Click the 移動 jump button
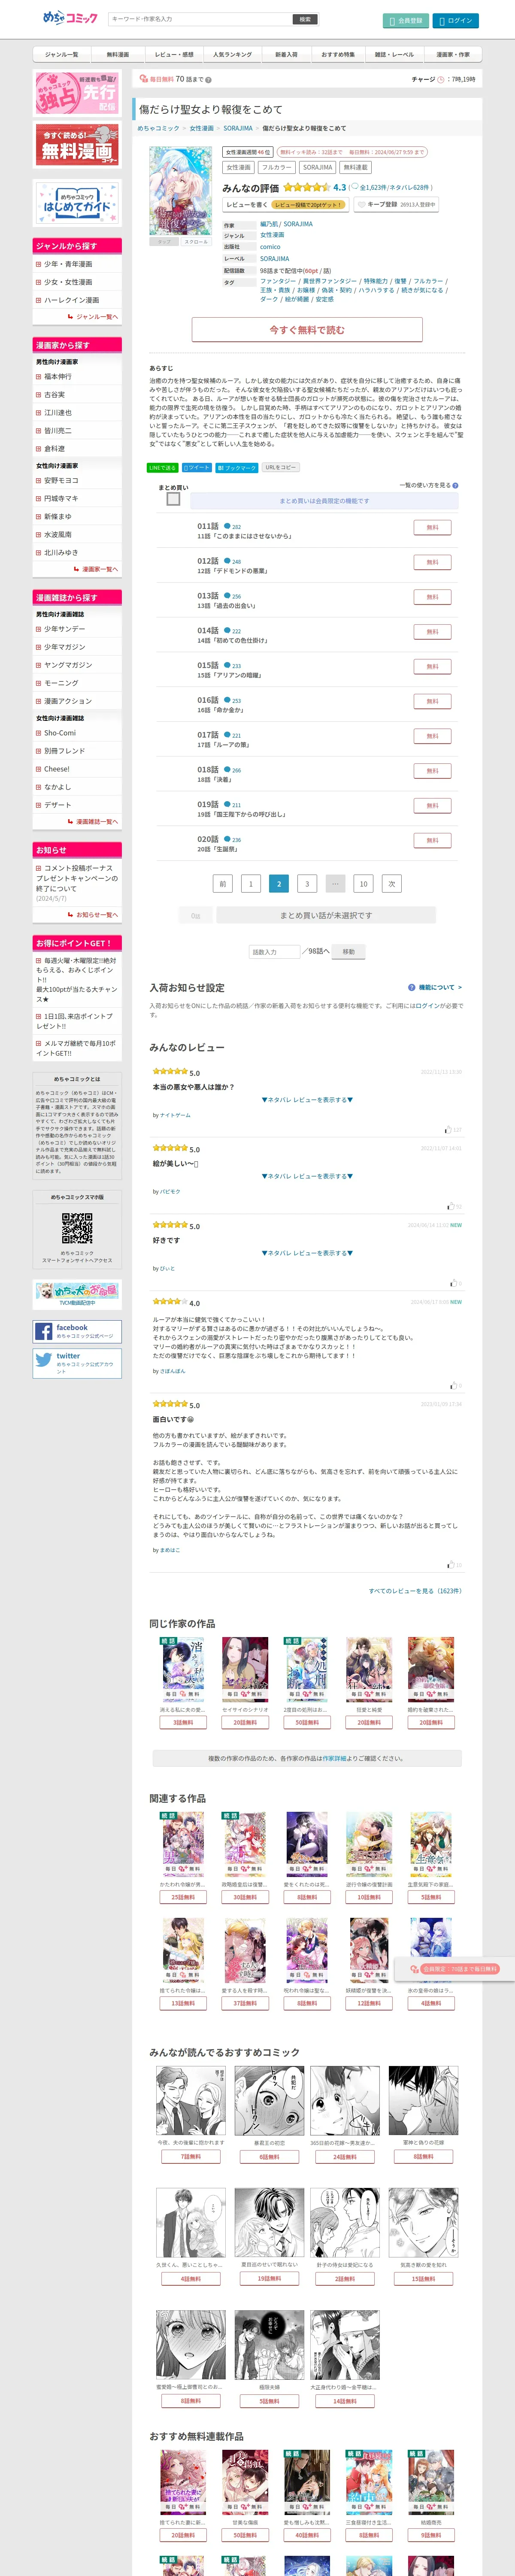 point(349,952)
